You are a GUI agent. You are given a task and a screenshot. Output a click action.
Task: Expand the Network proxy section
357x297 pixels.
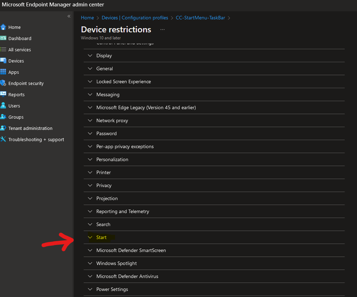pos(112,121)
